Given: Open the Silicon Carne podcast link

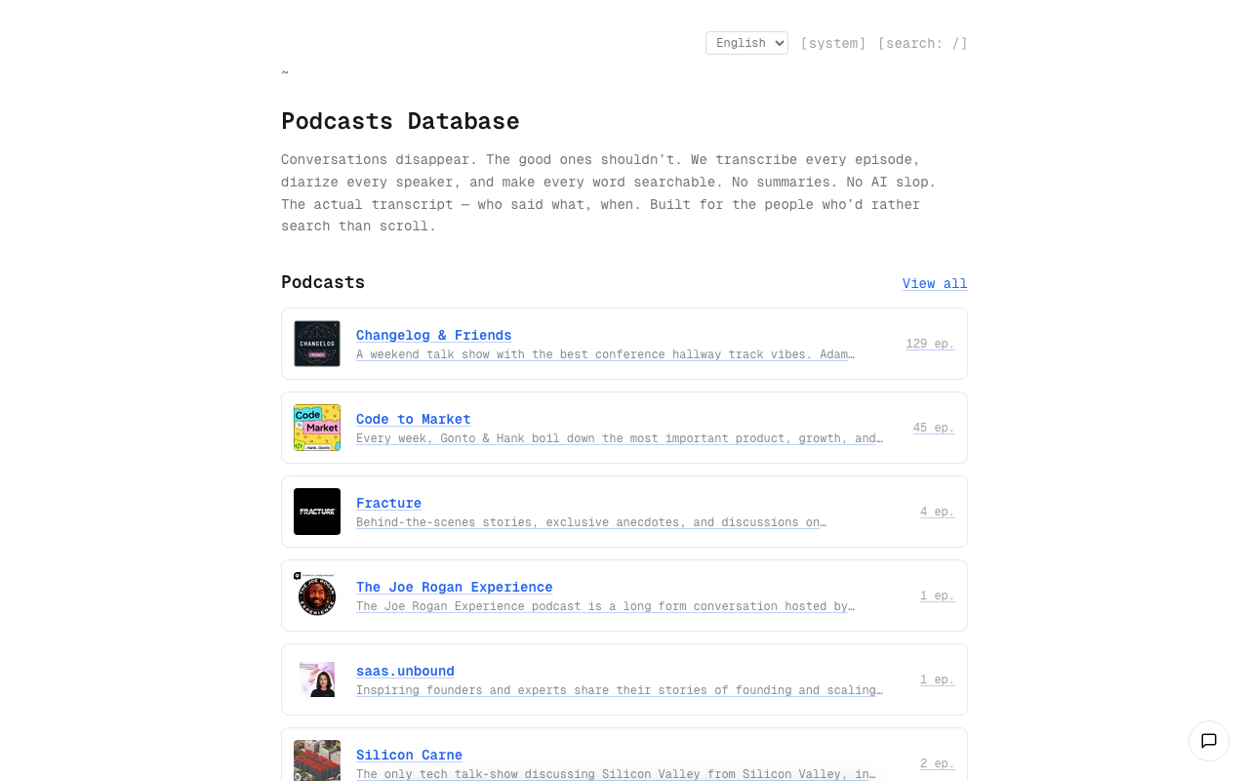Looking at the screenshot, I should click(409, 755).
